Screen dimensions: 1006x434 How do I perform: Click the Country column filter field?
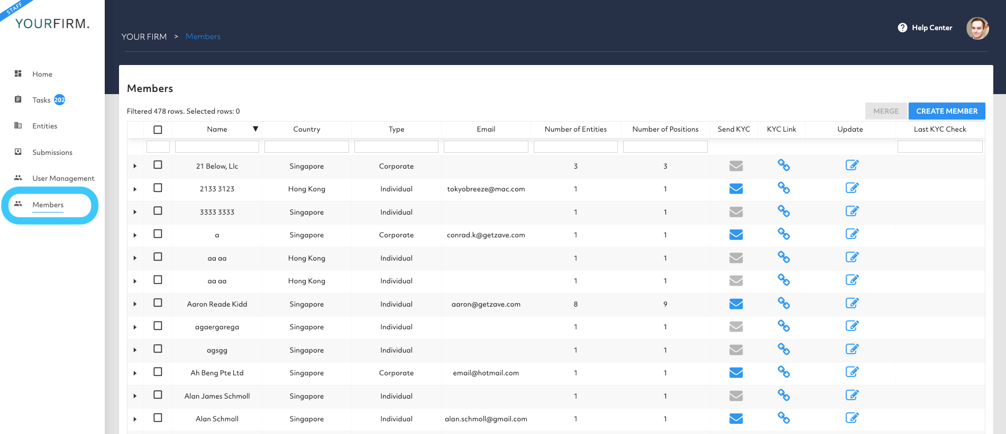[x=306, y=147]
